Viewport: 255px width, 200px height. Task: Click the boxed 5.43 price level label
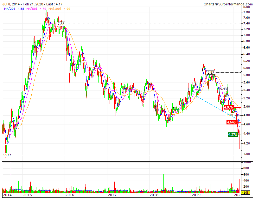(x=223, y=89)
